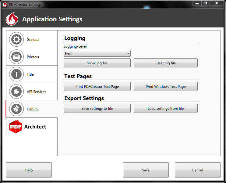Viewport: 226px width, 183px height.
Task: Open the Architect tab label
Action: coord(35,127)
